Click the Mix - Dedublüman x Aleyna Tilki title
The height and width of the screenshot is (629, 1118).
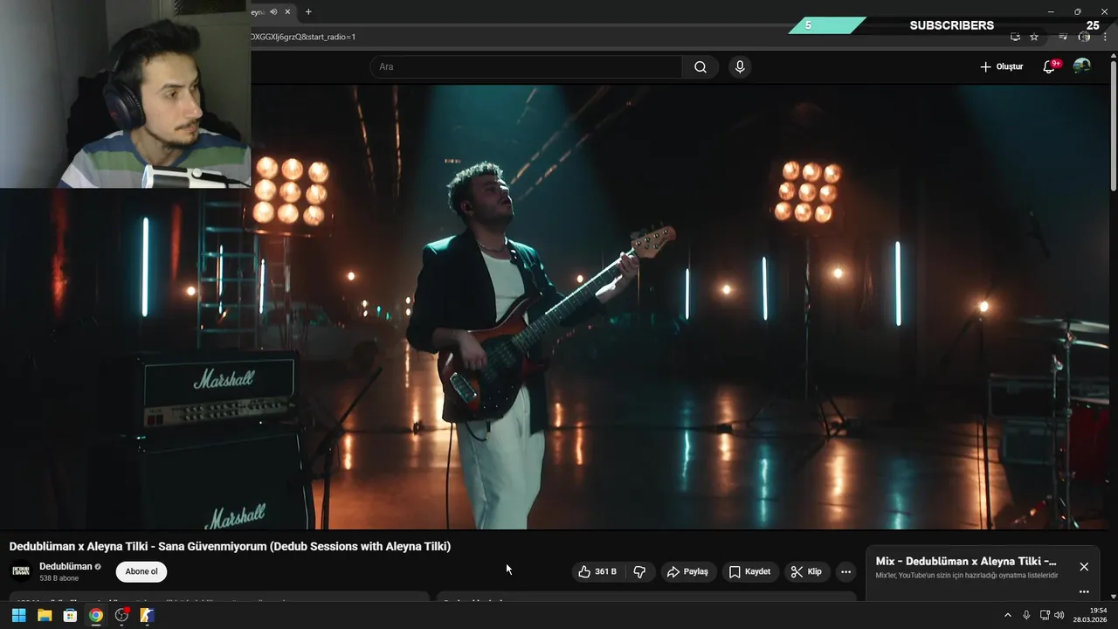point(966,561)
